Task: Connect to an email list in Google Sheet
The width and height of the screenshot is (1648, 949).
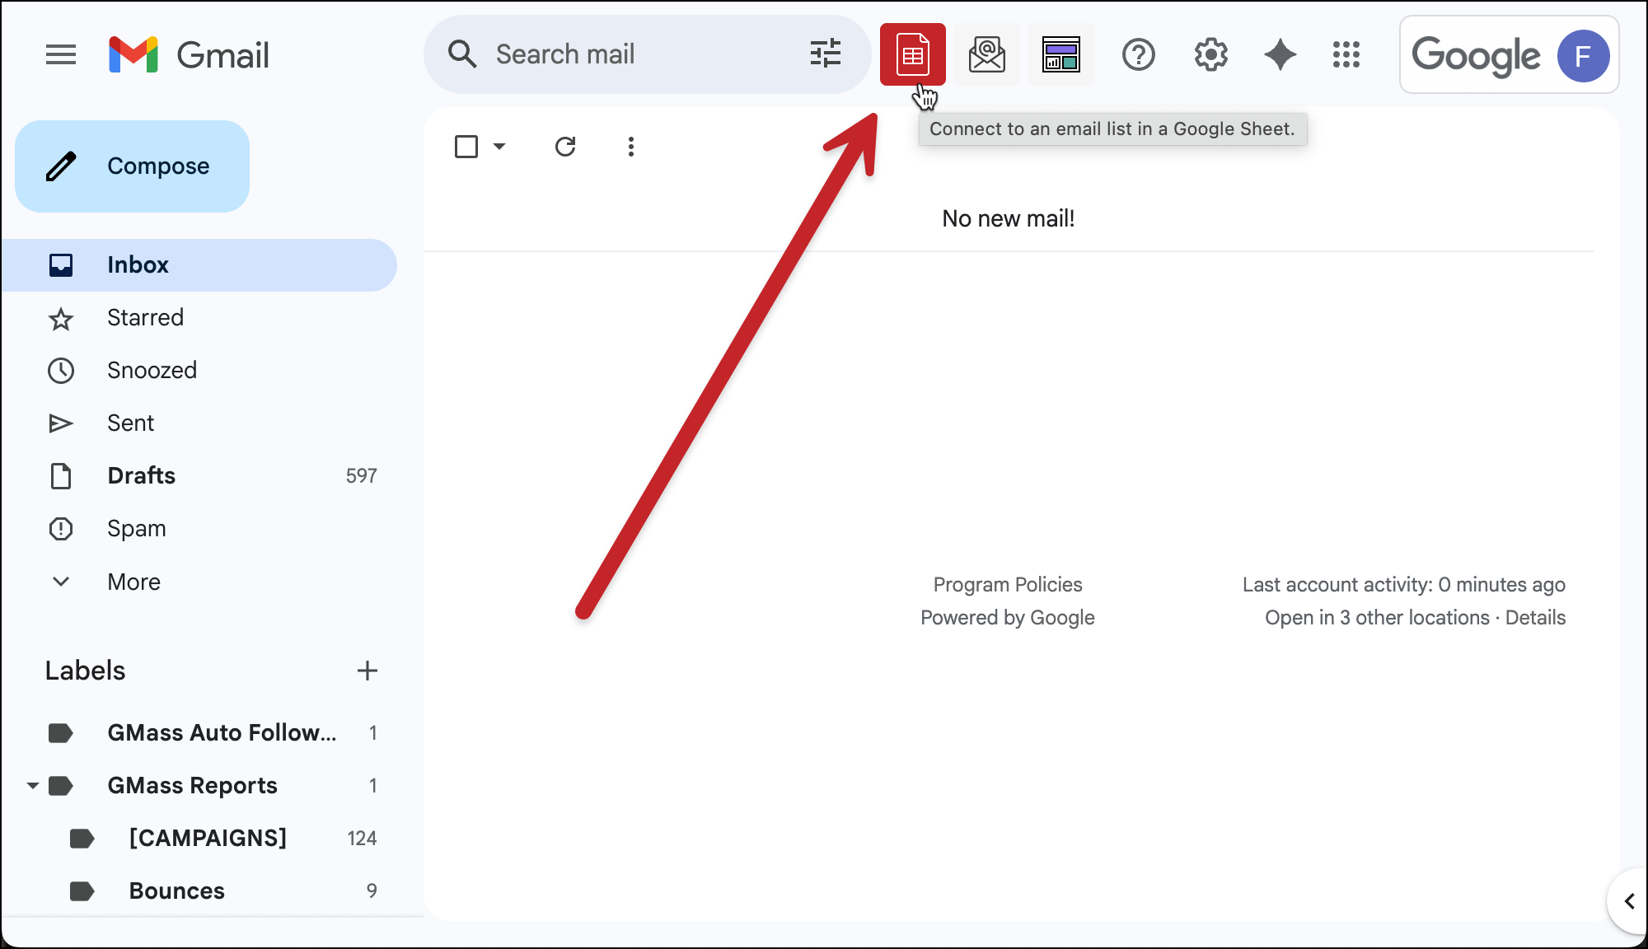Action: tap(912, 54)
